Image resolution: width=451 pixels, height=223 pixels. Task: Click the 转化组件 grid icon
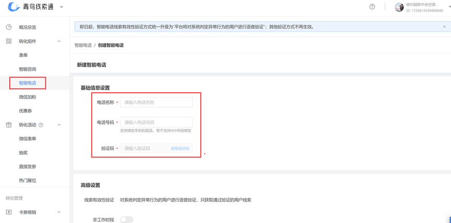tap(8, 41)
